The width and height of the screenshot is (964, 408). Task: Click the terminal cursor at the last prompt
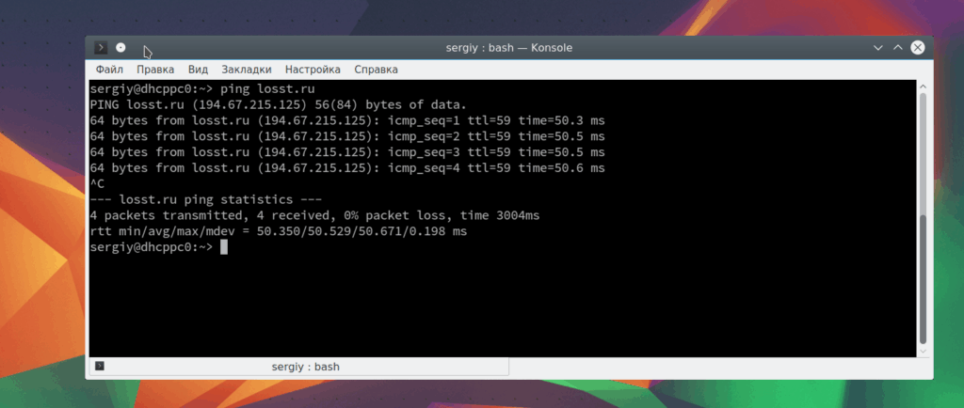(x=224, y=246)
